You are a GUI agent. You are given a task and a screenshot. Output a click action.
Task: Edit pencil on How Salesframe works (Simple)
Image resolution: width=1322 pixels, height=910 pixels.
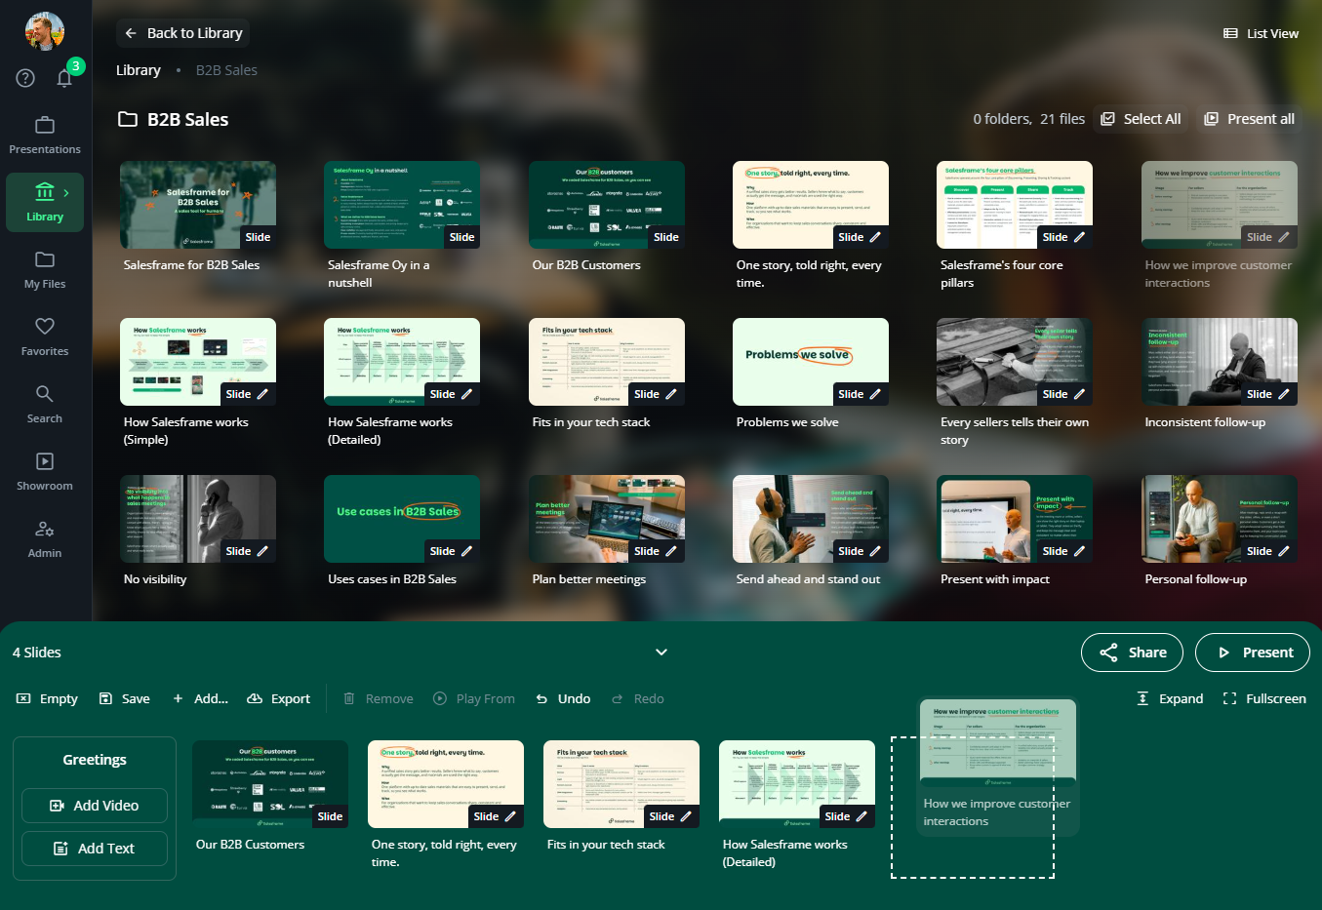tap(262, 394)
